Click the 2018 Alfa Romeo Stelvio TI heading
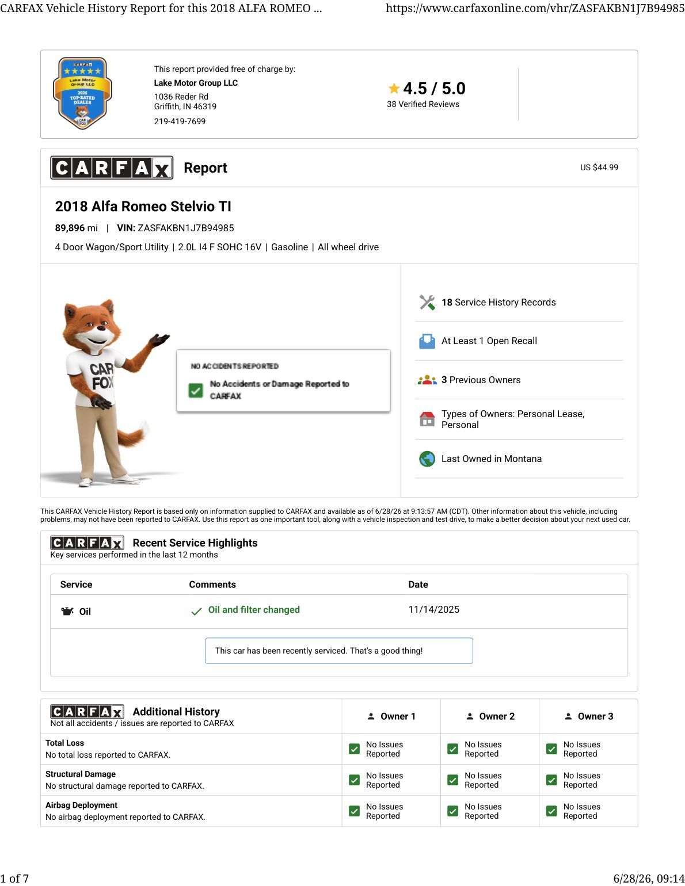 point(143,207)
